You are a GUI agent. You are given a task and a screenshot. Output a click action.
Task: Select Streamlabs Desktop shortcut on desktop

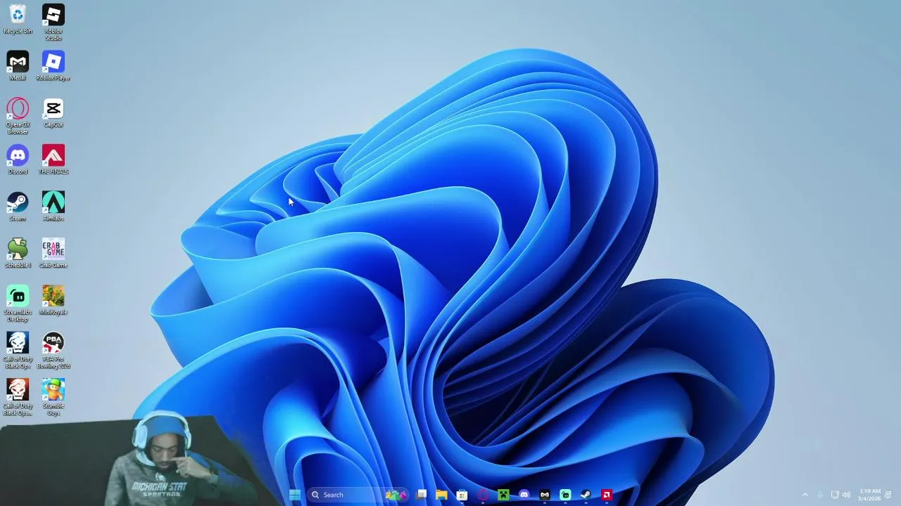18,304
